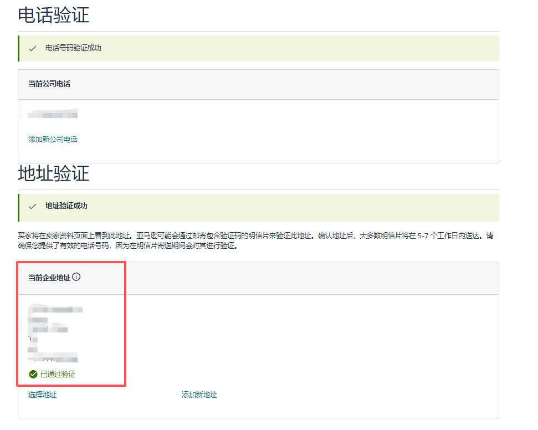Viewport: 538px width, 430px height.
Task: Click empty space right of 添加新地址
Action: [355, 395]
